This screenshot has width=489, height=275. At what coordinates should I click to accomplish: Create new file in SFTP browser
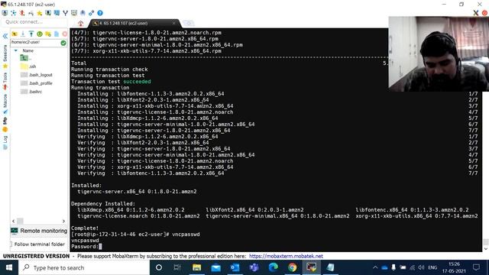coord(57,34)
